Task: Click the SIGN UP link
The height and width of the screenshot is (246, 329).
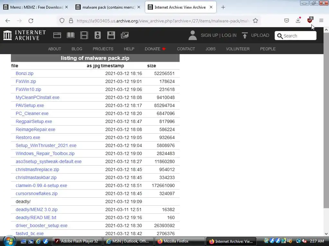Action: coord(209,35)
